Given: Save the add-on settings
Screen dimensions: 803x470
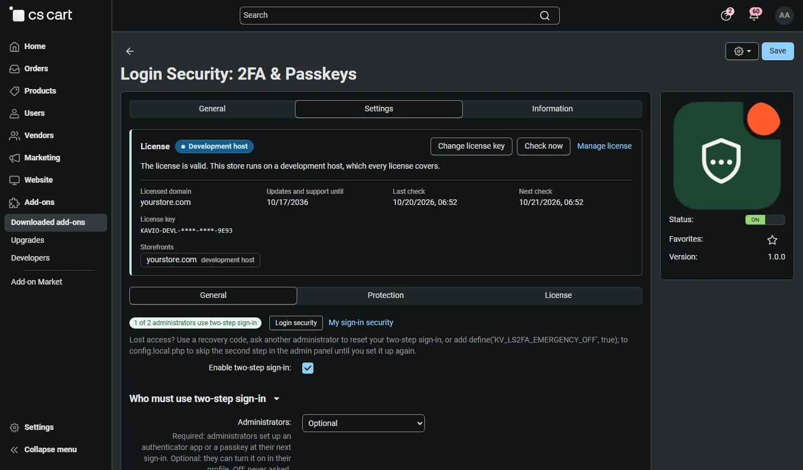Looking at the screenshot, I should [x=778, y=51].
